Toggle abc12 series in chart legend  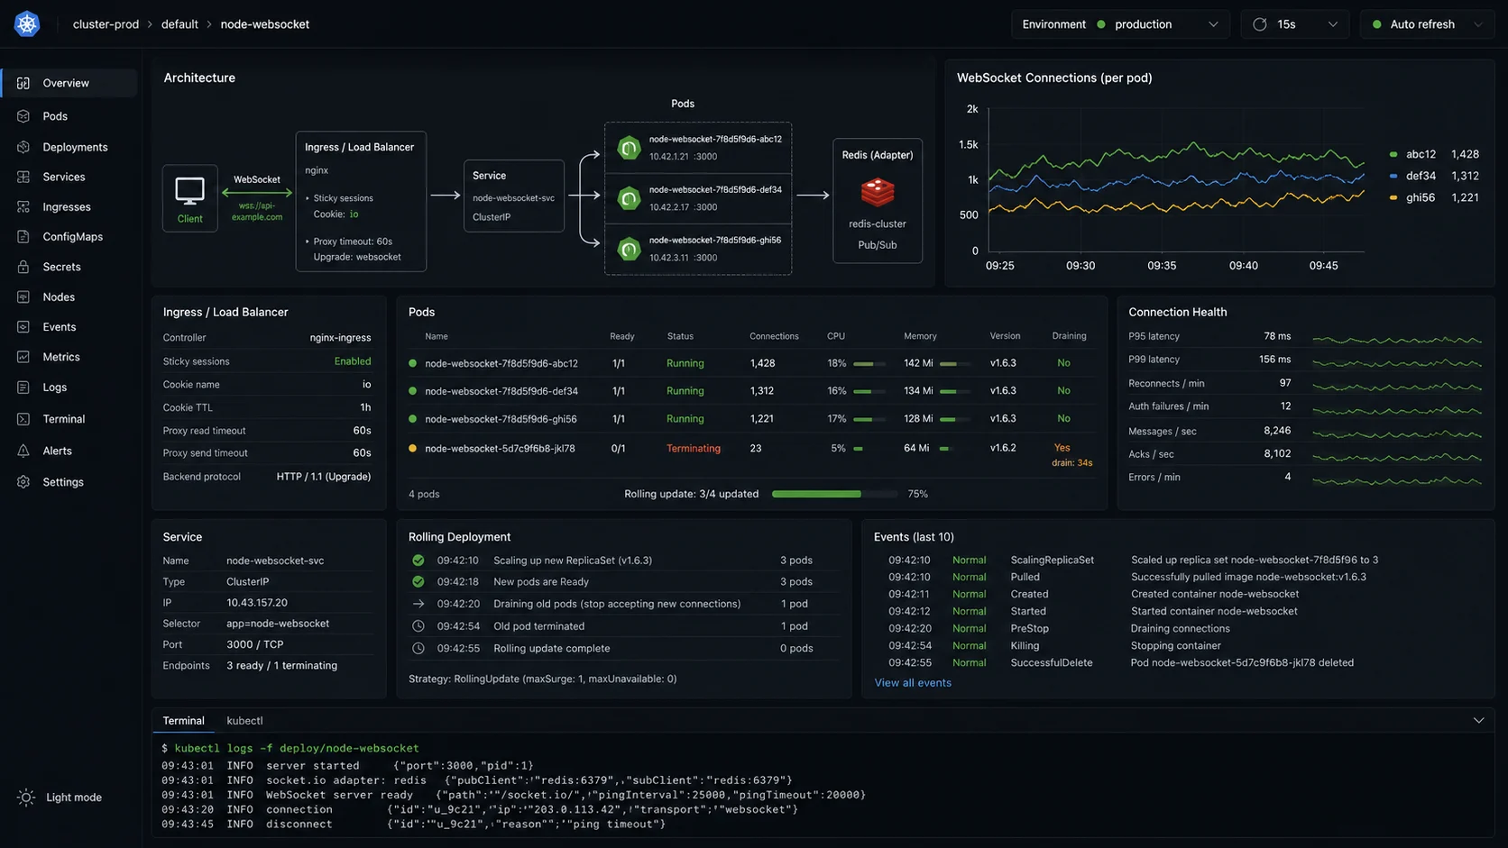tap(1433, 154)
